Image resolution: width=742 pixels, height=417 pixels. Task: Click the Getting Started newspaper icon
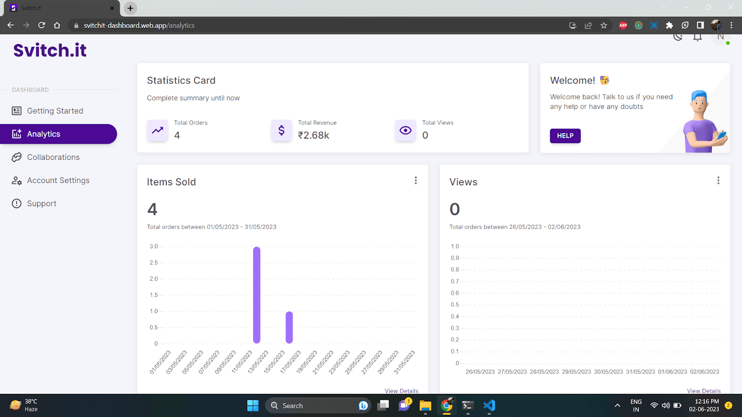(17, 111)
